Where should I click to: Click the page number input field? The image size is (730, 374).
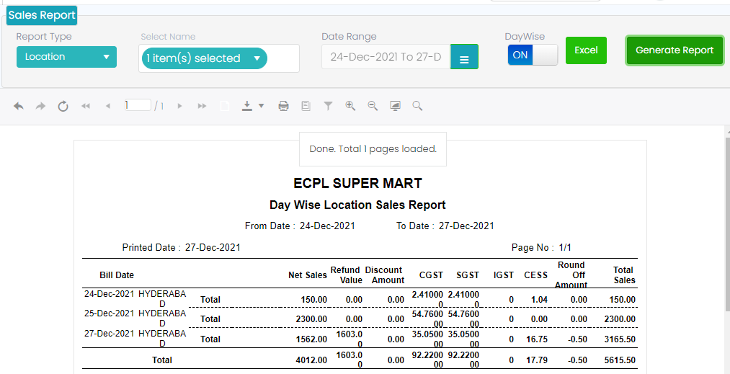(x=137, y=105)
